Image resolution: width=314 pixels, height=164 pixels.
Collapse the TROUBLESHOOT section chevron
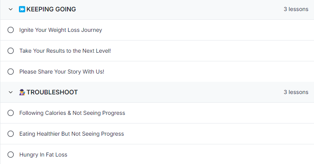point(11,92)
